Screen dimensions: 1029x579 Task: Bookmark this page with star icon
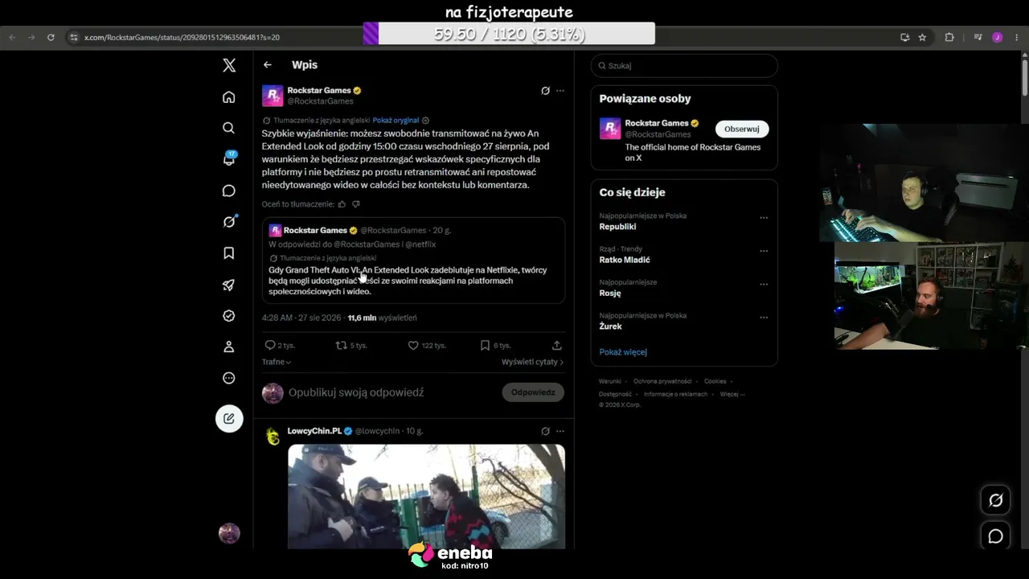pyautogui.click(x=922, y=37)
